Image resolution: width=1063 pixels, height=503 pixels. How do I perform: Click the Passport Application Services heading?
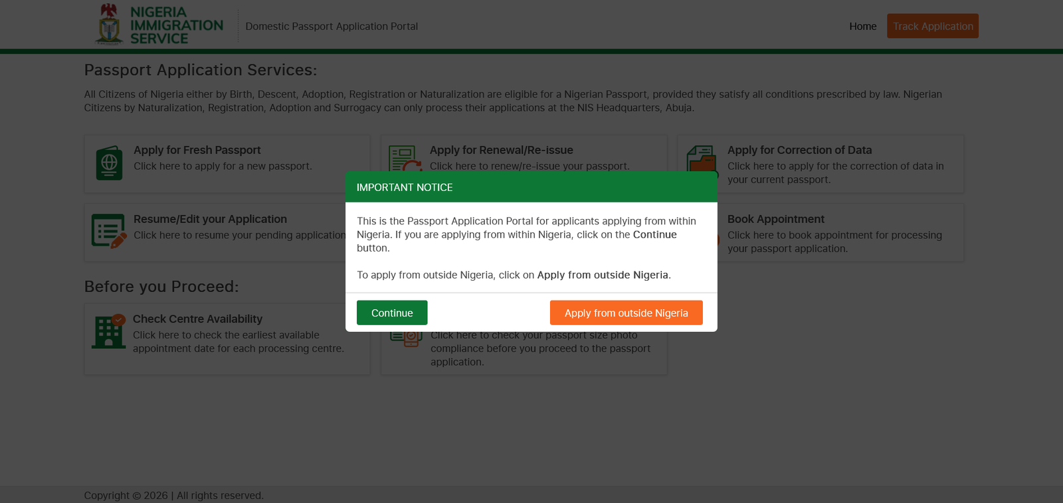coord(201,70)
